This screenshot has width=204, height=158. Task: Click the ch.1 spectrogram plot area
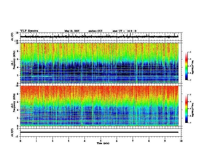click(99, 63)
